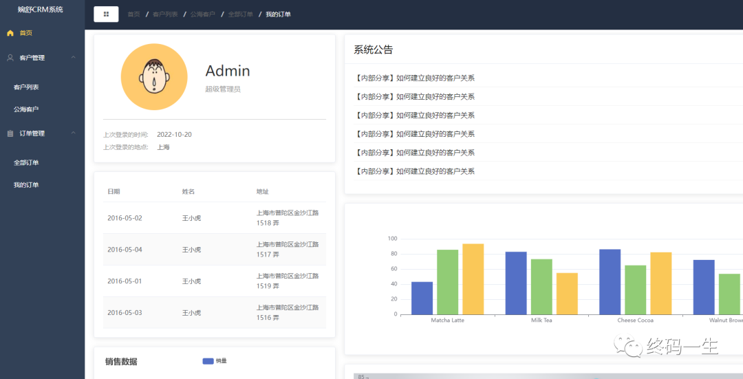Click the 姓名 column header

pos(189,192)
